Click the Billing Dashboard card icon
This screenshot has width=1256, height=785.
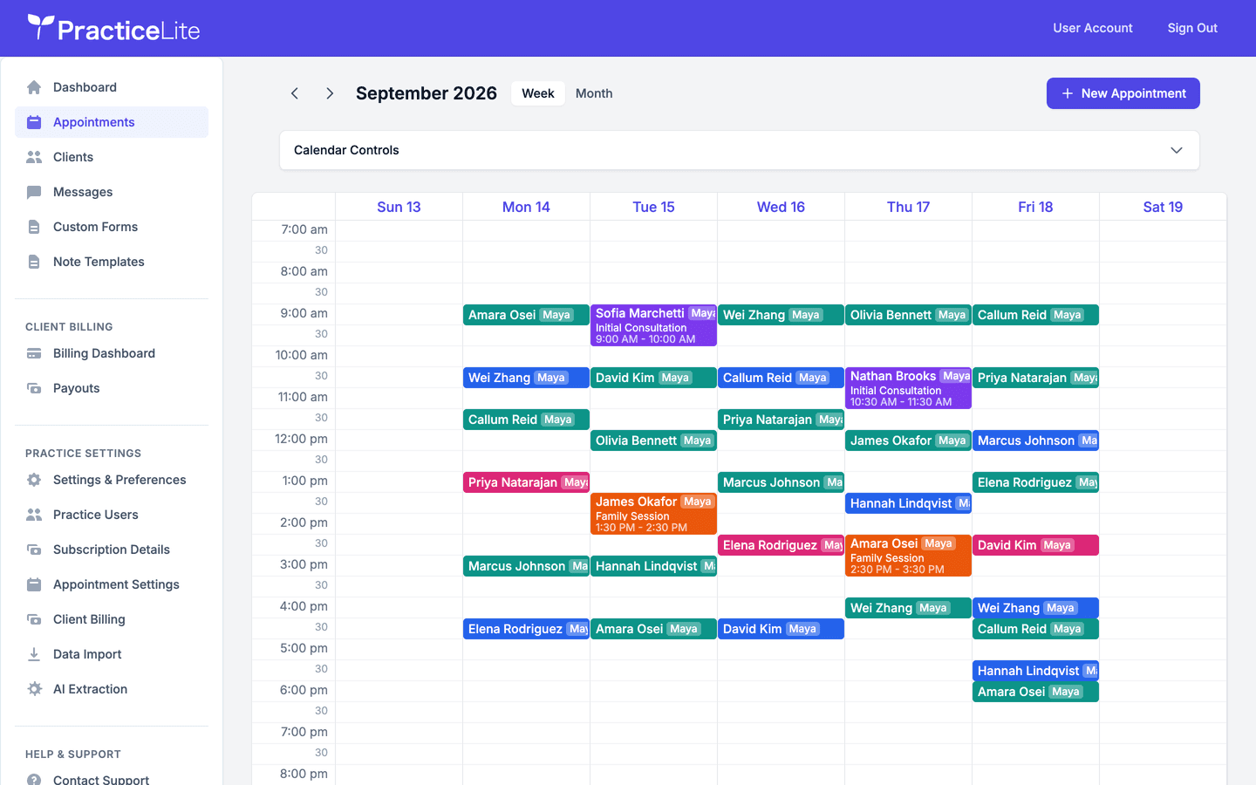(x=34, y=353)
